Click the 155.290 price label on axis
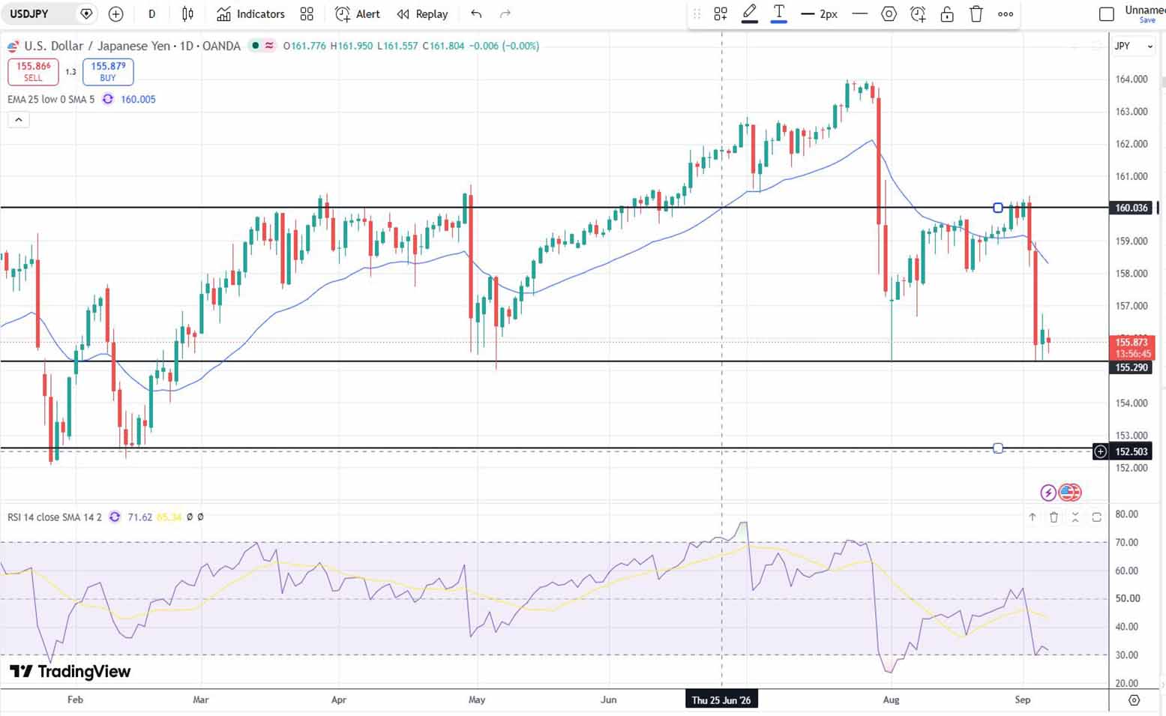The height and width of the screenshot is (716, 1166). (x=1132, y=367)
